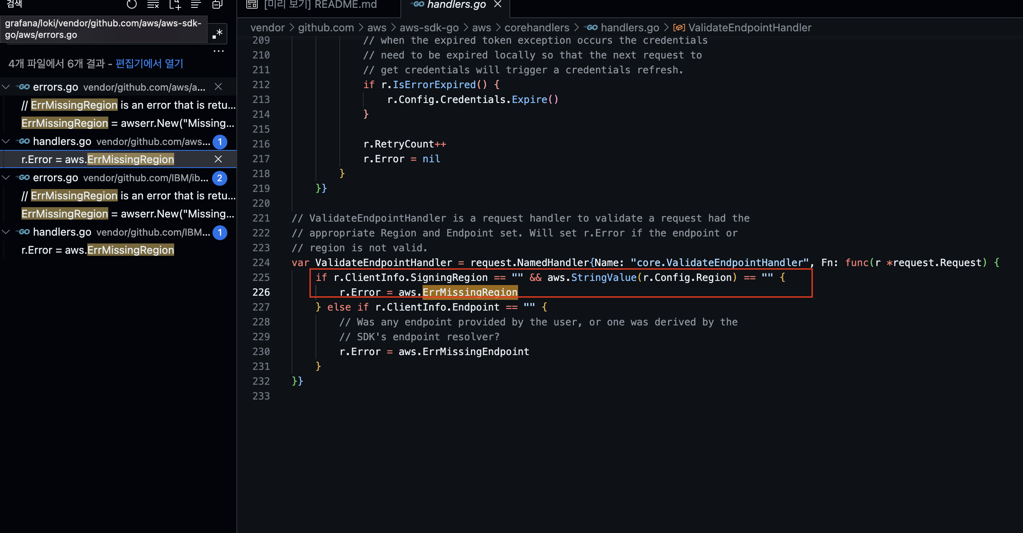
Task: Click the refresh search results icon
Action: (x=132, y=5)
